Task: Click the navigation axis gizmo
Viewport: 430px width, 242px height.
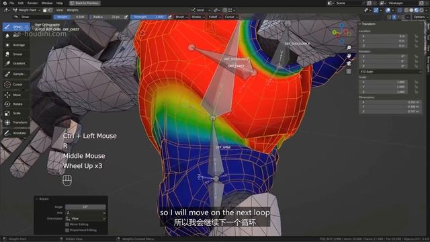Action: [x=341, y=33]
